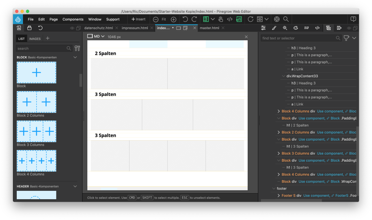This screenshot has height=220, width=372.
Task: Open the puzzle piece components panel icon
Action: coord(339,28)
